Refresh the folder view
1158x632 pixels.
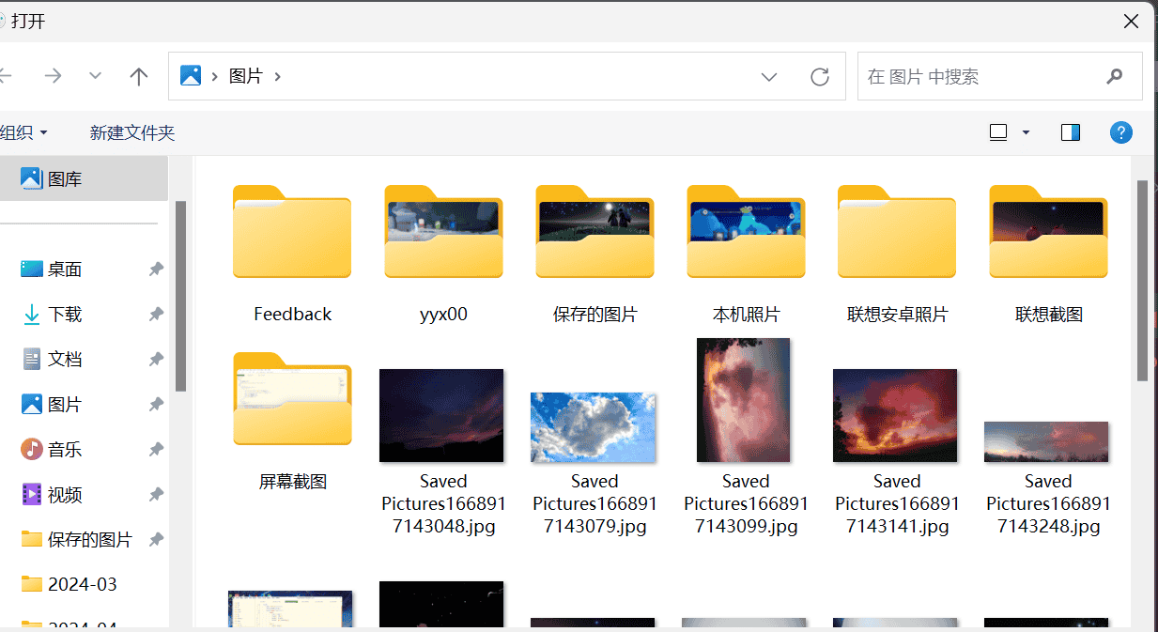tap(819, 76)
